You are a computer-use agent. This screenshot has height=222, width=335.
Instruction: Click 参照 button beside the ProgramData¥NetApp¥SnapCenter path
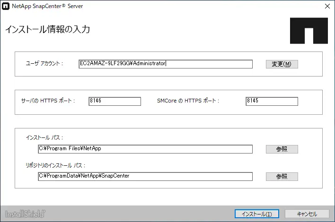pyautogui.click(x=282, y=176)
